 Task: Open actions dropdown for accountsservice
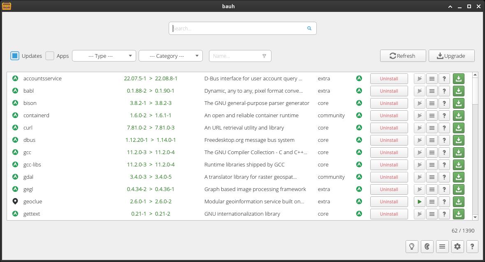tap(432, 79)
